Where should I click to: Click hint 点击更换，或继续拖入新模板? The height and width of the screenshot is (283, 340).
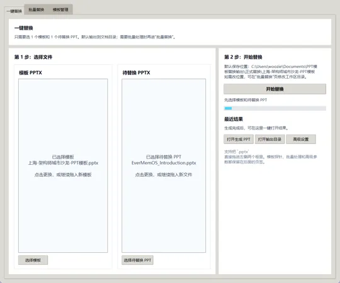point(63,175)
